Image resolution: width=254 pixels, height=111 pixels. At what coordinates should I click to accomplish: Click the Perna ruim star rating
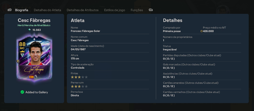point(79,86)
